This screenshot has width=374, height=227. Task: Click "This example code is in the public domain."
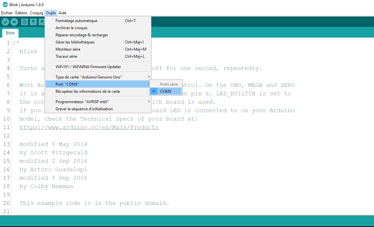coord(94,203)
